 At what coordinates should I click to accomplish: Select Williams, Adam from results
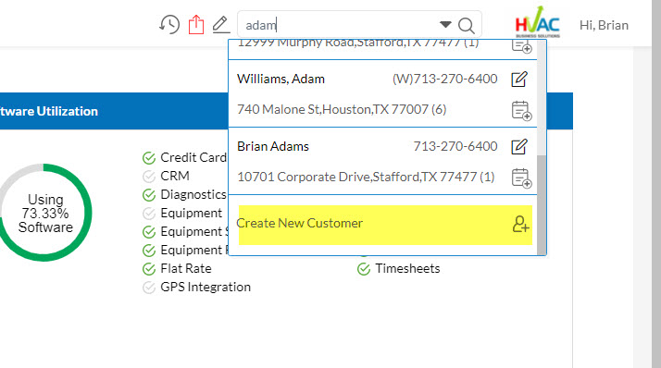[281, 80]
